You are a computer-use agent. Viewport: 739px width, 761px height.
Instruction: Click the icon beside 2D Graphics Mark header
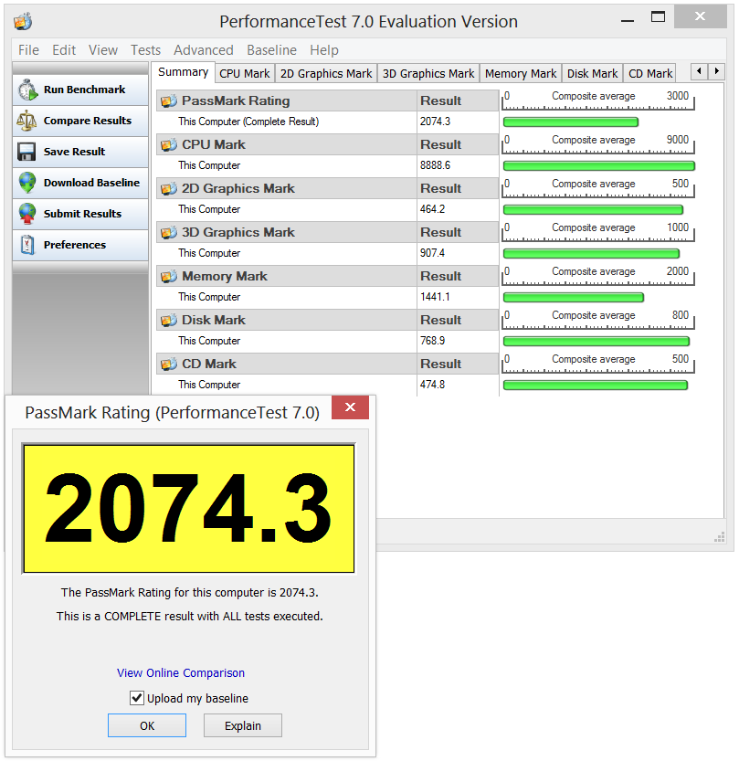[169, 188]
